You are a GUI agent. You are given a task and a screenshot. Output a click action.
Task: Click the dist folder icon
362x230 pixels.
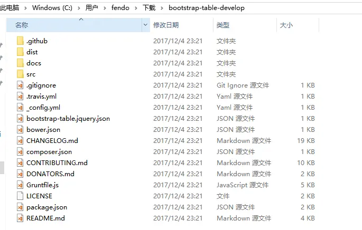pyautogui.click(x=20, y=52)
